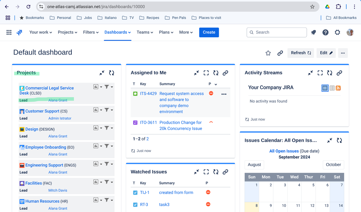This screenshot has height=212, width=361.
Task: Minimize the Watched Issues gadget
Action: pyautogui.click(x=196, y=172)
